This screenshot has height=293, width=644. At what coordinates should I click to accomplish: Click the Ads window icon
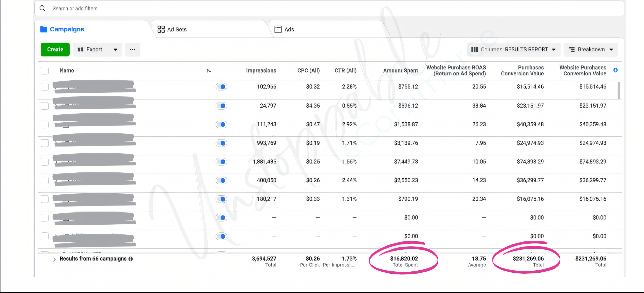(278, 29)
